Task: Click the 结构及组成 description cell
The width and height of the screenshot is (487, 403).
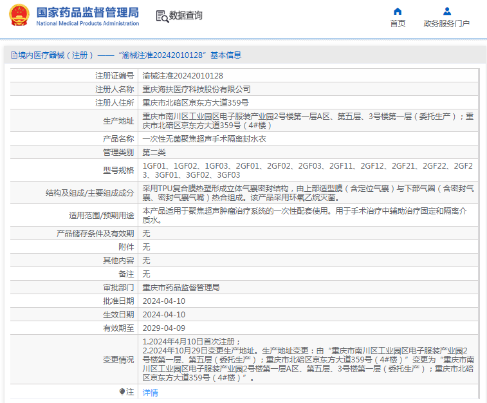Action: (308, 192)
